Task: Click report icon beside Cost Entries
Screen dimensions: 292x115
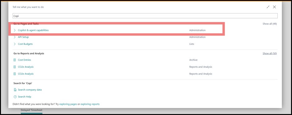Action: click(x=15, y=60)
